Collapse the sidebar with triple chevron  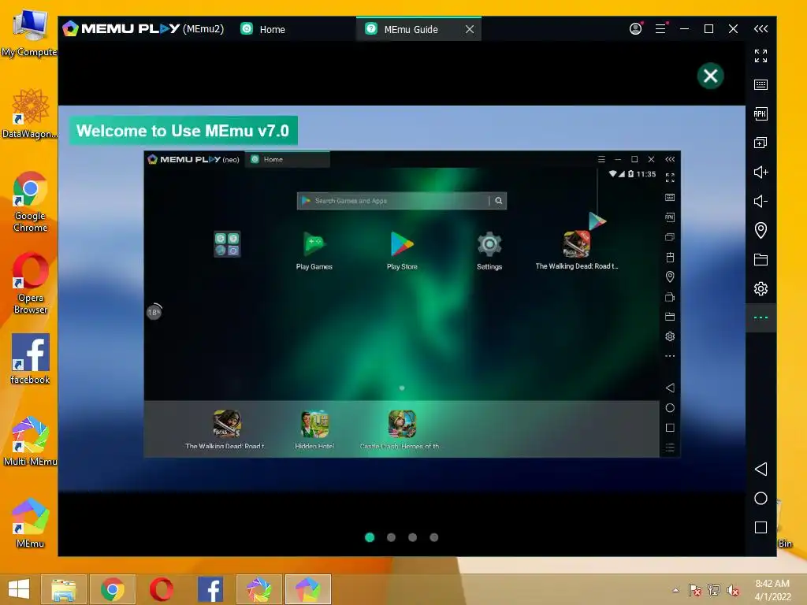(761, 29)
